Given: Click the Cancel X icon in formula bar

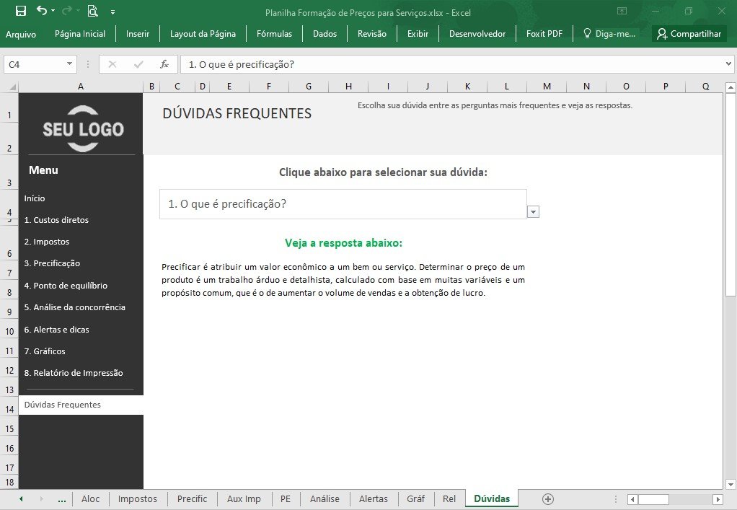Looking at the screenshot, I should [x=112, y=64].
